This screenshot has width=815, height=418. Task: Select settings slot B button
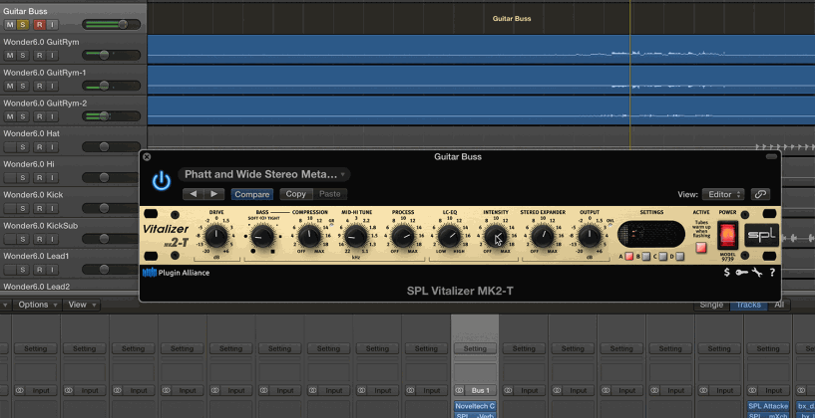[x=646, y=256]
